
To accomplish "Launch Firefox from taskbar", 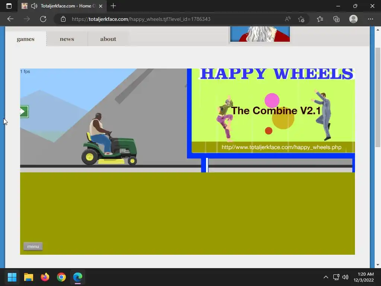I will pyautogui.click(x=45, y=277).
